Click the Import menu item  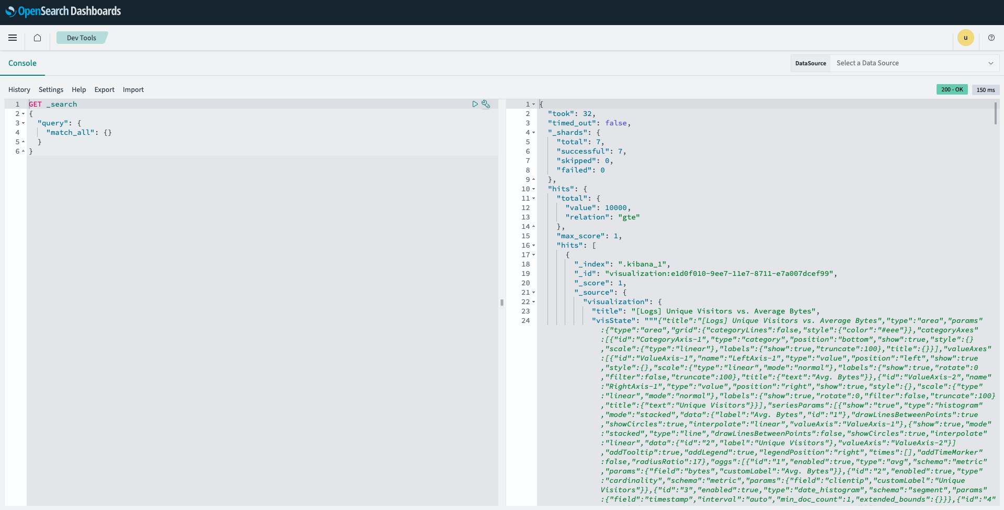[133, 89]
